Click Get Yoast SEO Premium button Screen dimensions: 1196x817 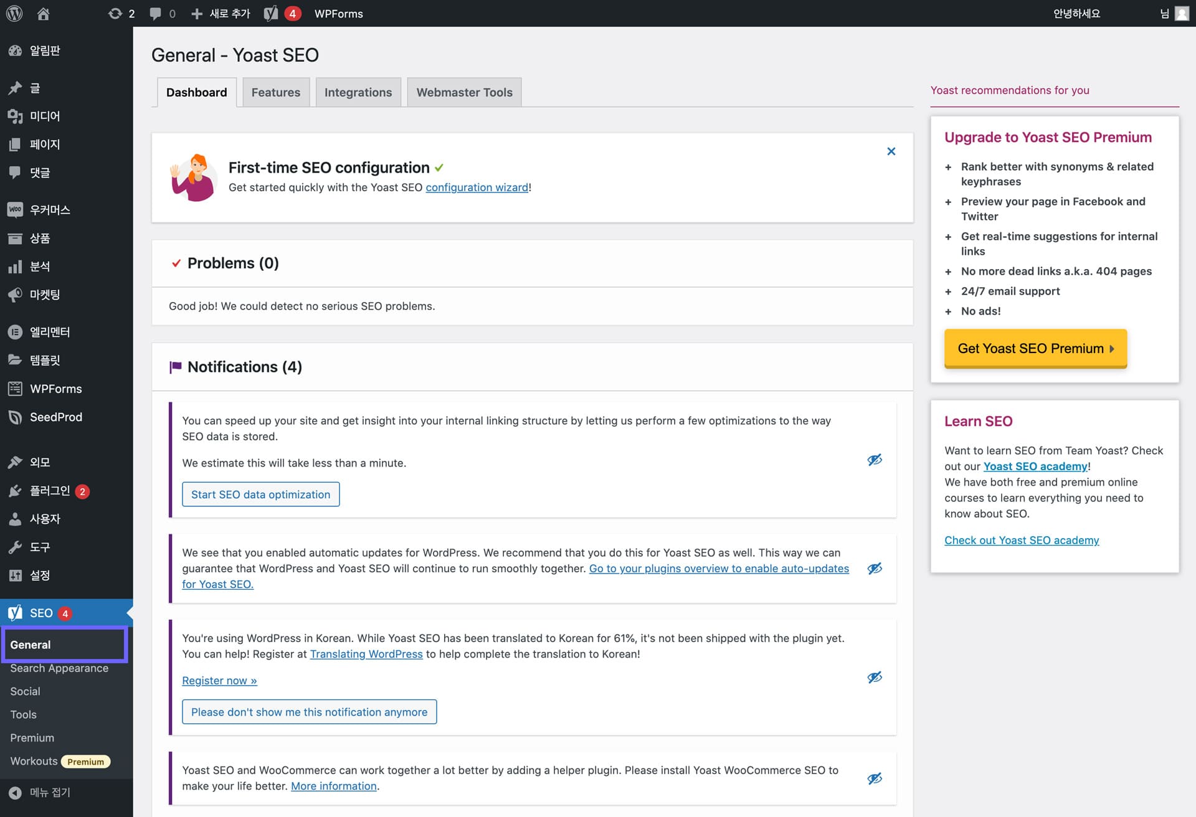[1035, 348]
